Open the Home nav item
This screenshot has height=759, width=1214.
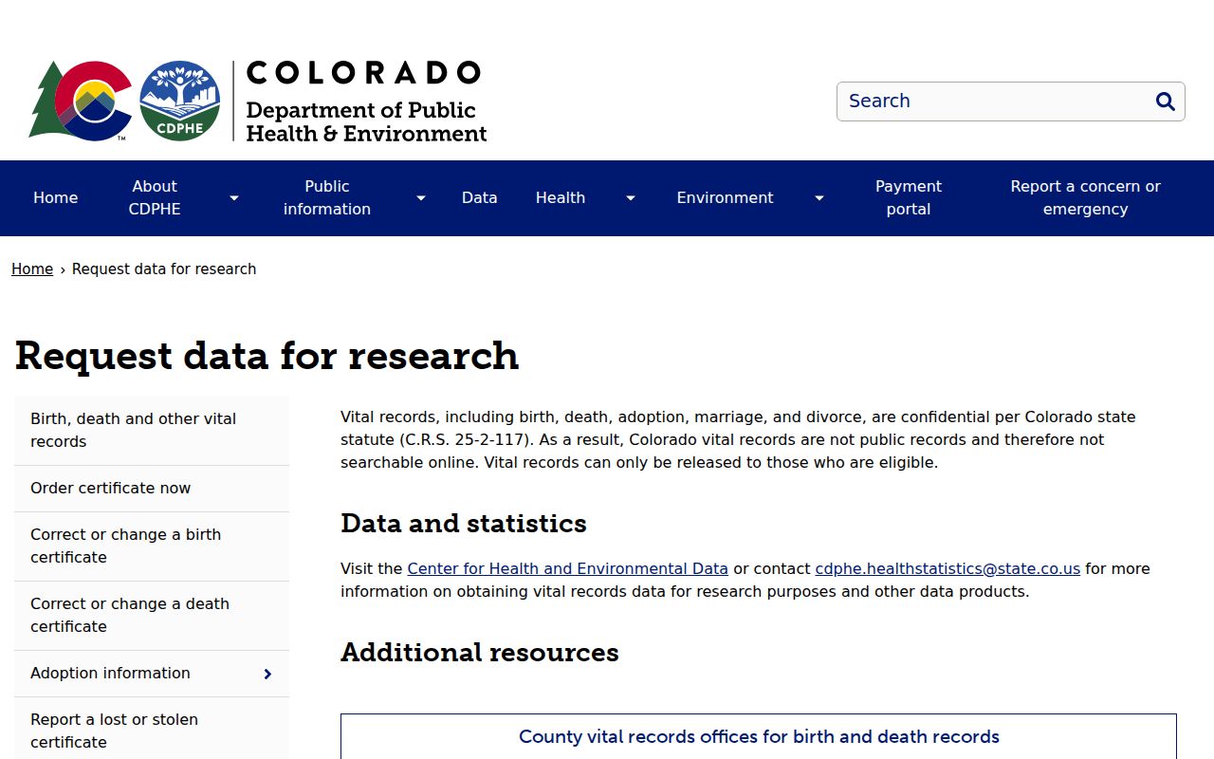56,198
